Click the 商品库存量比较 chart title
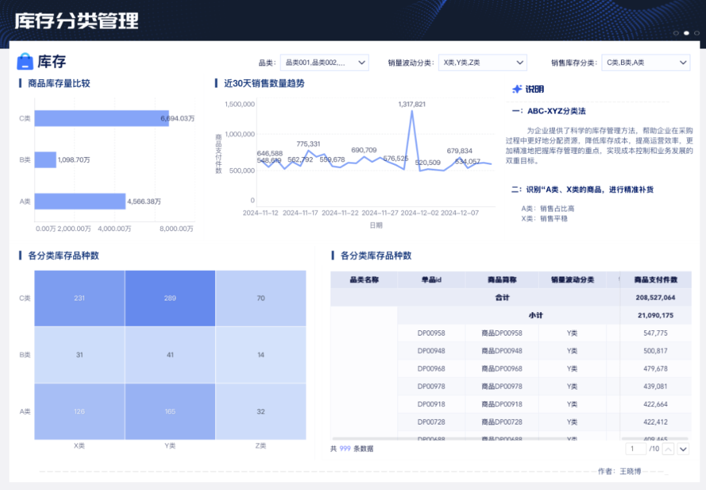The width and height of the screenshot is (706, 490). [x=59, y=83]
